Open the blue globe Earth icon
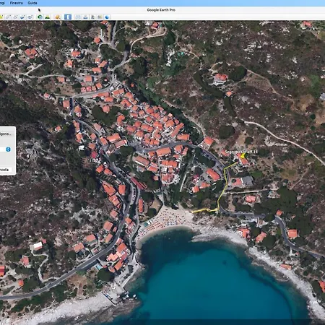The width and height of the screenshot is (325, 325). [107, 17]
